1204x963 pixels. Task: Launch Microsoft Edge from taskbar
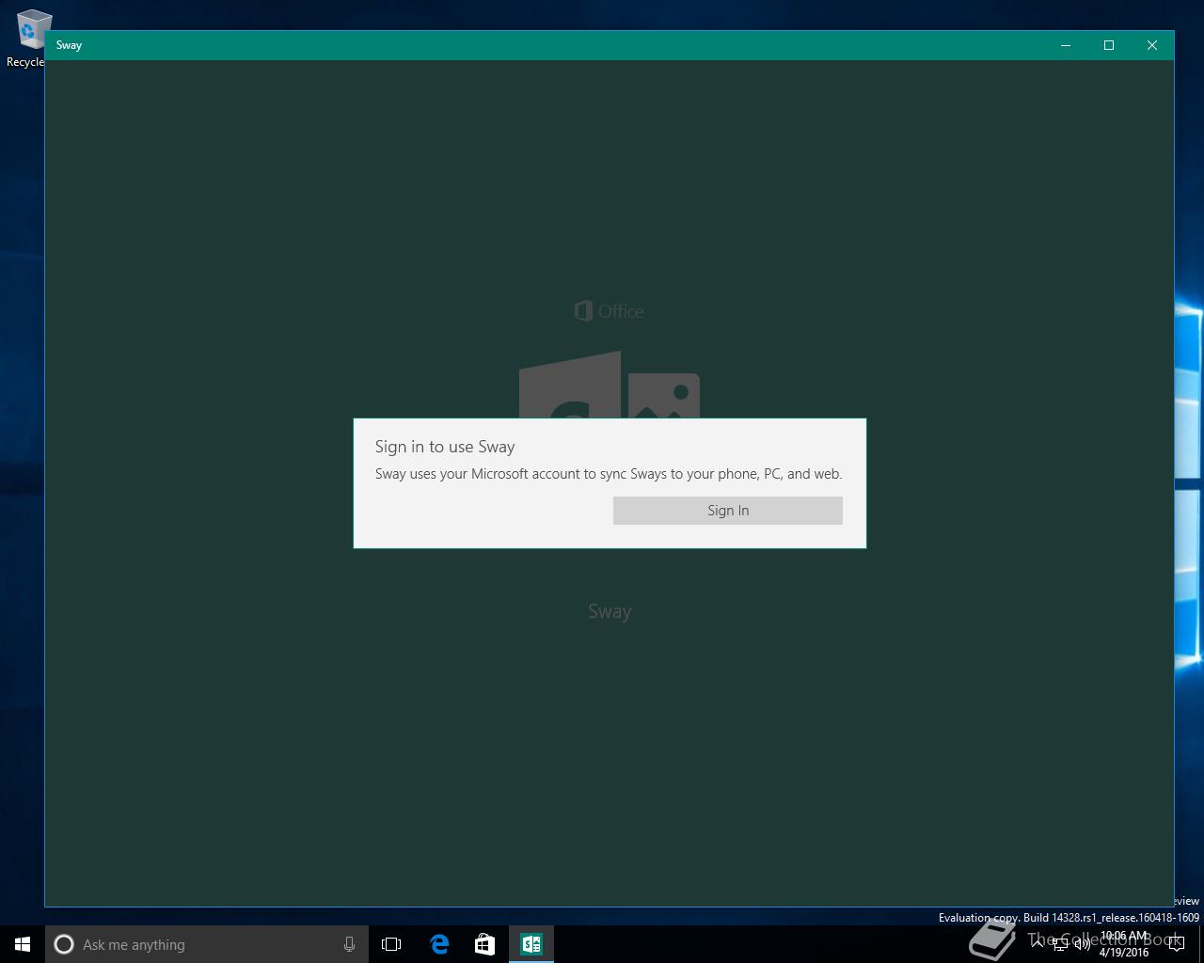coord(439,944)
